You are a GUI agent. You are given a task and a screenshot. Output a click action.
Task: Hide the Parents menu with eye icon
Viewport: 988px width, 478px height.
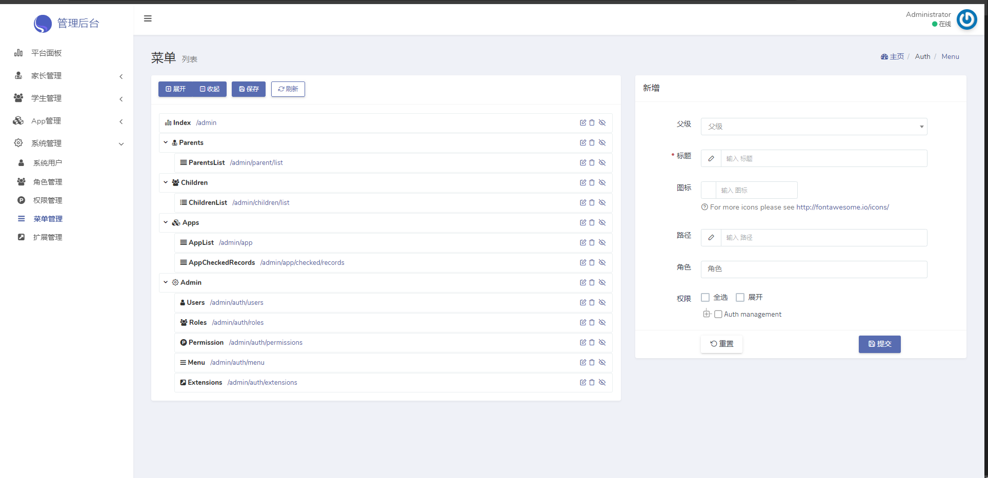click(x=602, y=143)
